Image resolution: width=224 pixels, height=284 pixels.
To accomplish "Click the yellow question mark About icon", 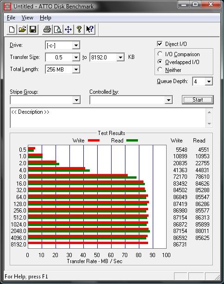I will tap(79, 29).
